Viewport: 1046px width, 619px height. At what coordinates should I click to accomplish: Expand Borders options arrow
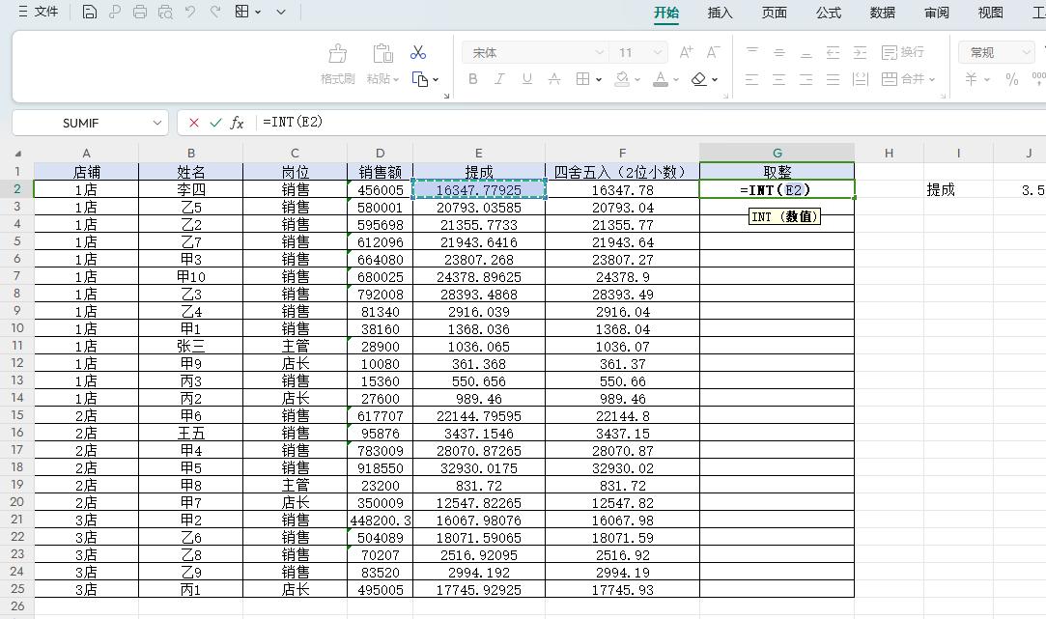(599, 79)
